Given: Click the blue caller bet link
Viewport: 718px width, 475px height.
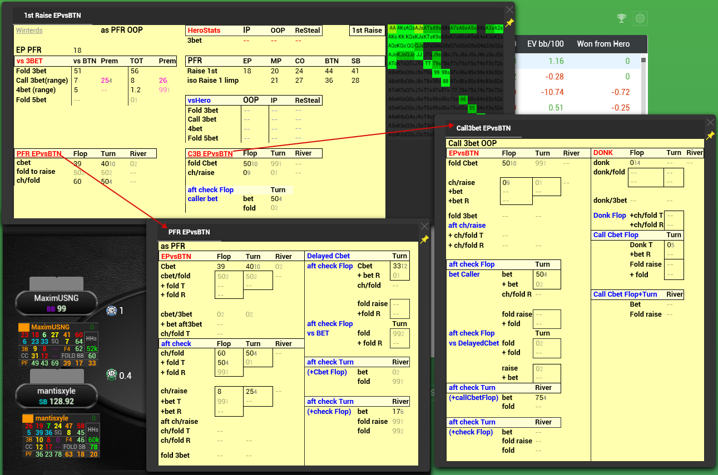Looking at the screenshot, I should click(x=202, y=198).
